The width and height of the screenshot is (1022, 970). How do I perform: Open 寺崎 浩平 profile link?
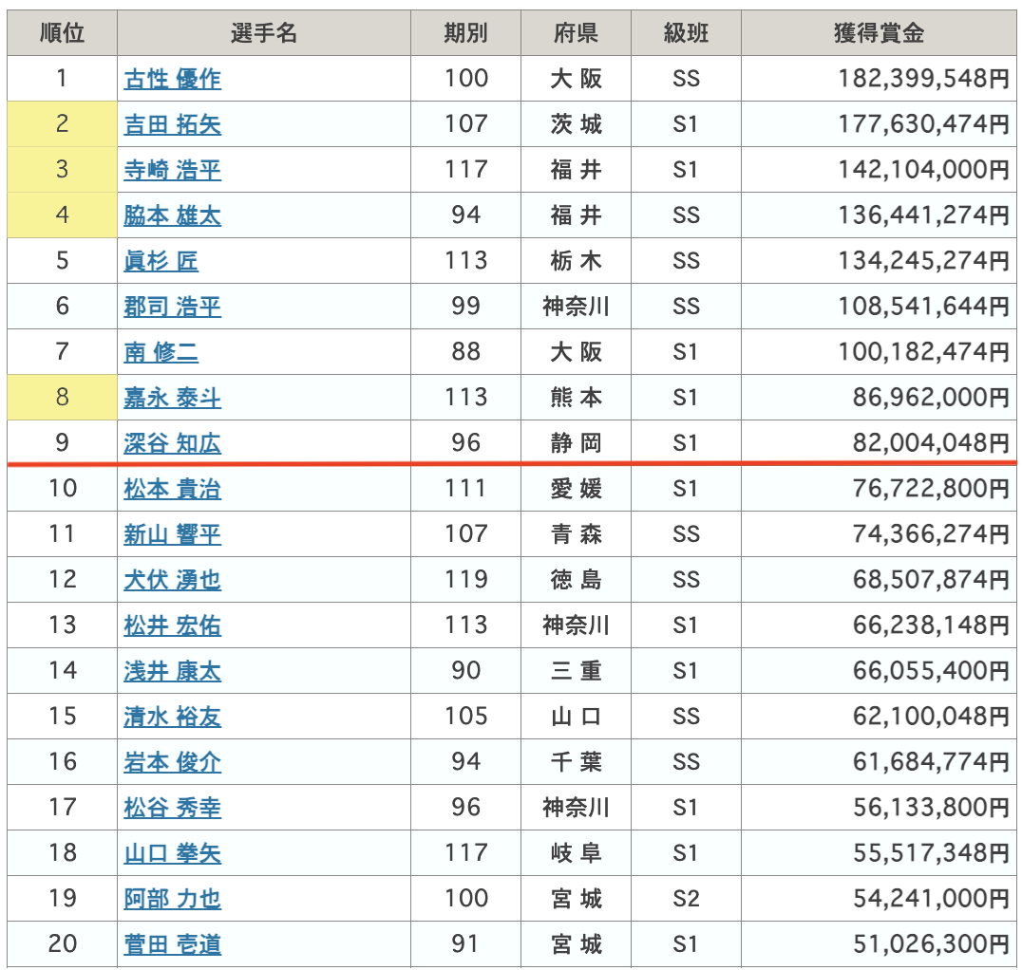[172, 170]
